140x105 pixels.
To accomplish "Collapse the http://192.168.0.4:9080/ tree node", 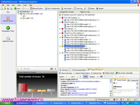I will coord(18,14).
